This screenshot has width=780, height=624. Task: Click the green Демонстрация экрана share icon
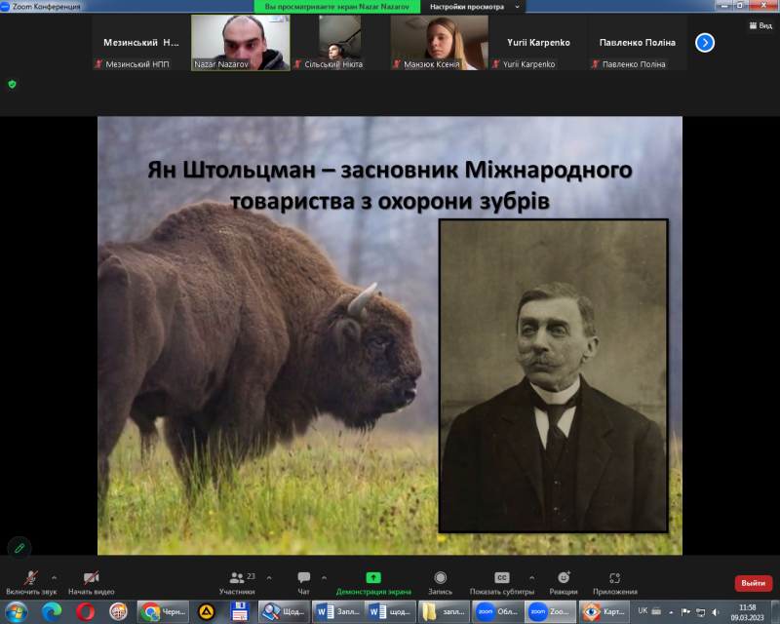[373, 577]
